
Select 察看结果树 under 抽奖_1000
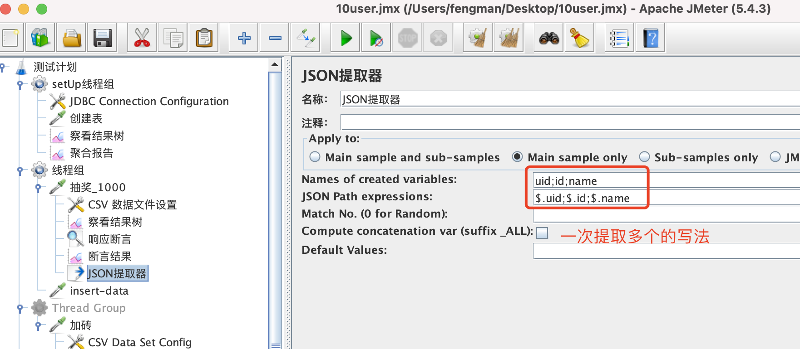(115, 222)
